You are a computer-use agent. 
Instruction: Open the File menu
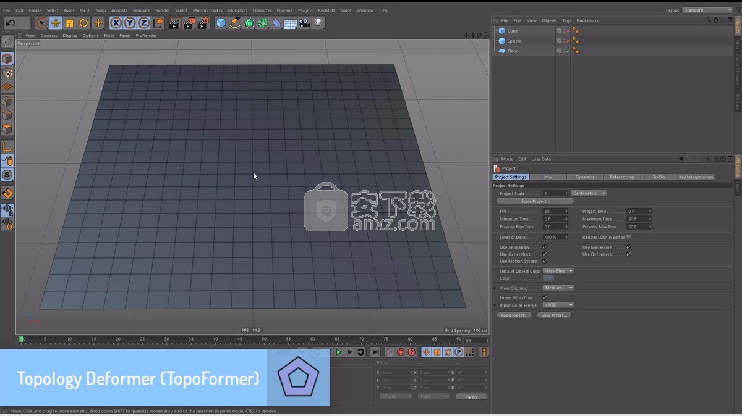pos(7,10)
